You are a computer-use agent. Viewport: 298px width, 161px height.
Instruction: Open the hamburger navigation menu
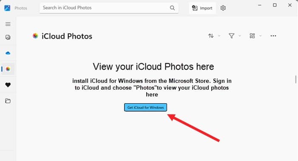click(8, 24)
